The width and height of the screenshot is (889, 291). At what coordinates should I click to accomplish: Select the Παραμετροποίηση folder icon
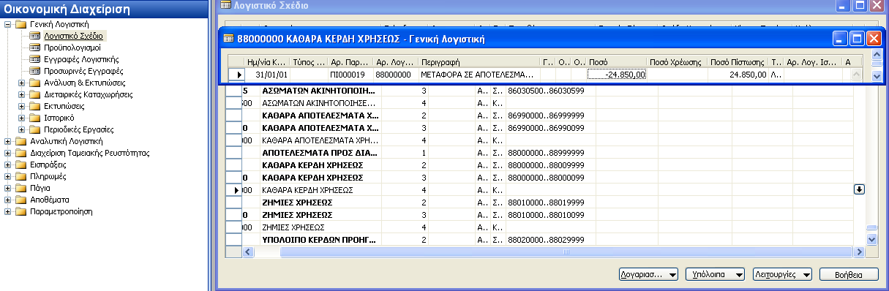(x=20, y=211)
